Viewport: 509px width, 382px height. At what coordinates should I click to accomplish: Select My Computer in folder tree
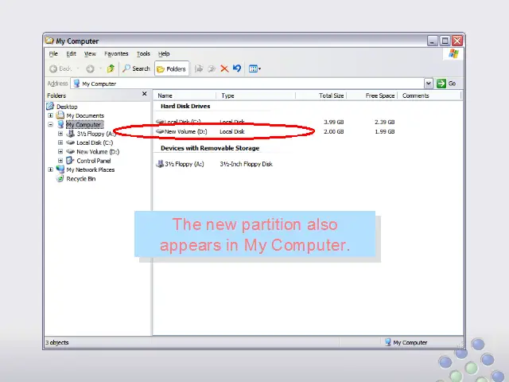point(84,125)
